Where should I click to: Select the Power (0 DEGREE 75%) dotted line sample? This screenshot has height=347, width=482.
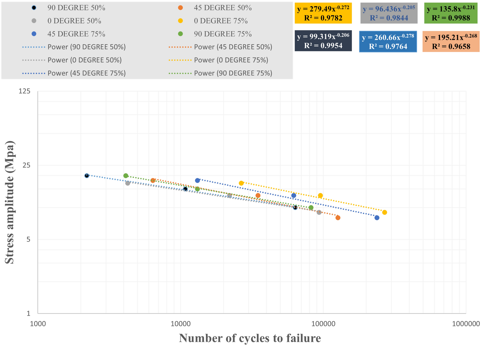[180, 60]
